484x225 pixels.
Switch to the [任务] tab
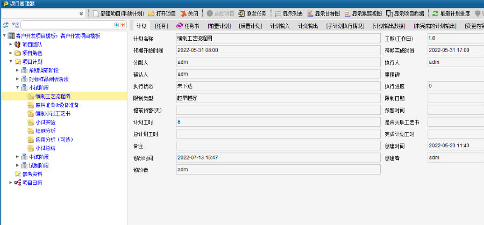tap(162, 26)
